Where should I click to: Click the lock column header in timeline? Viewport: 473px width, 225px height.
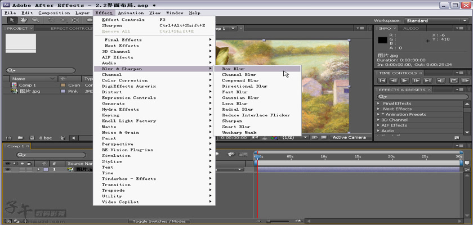point(29,164)
